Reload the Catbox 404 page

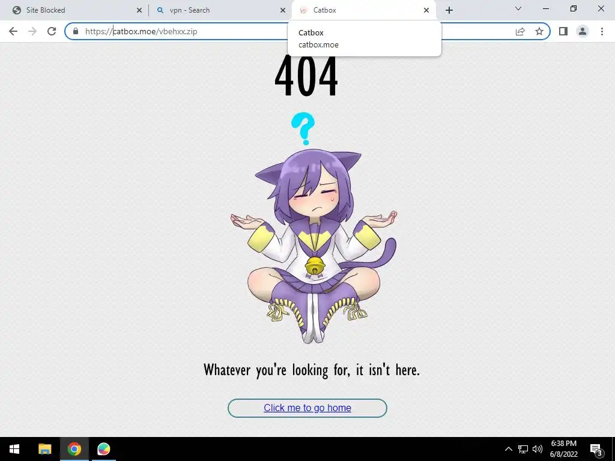point(52,31)
